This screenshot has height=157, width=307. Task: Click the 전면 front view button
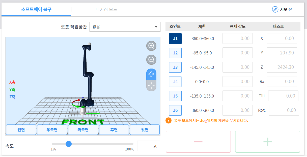tap(21, 130)
